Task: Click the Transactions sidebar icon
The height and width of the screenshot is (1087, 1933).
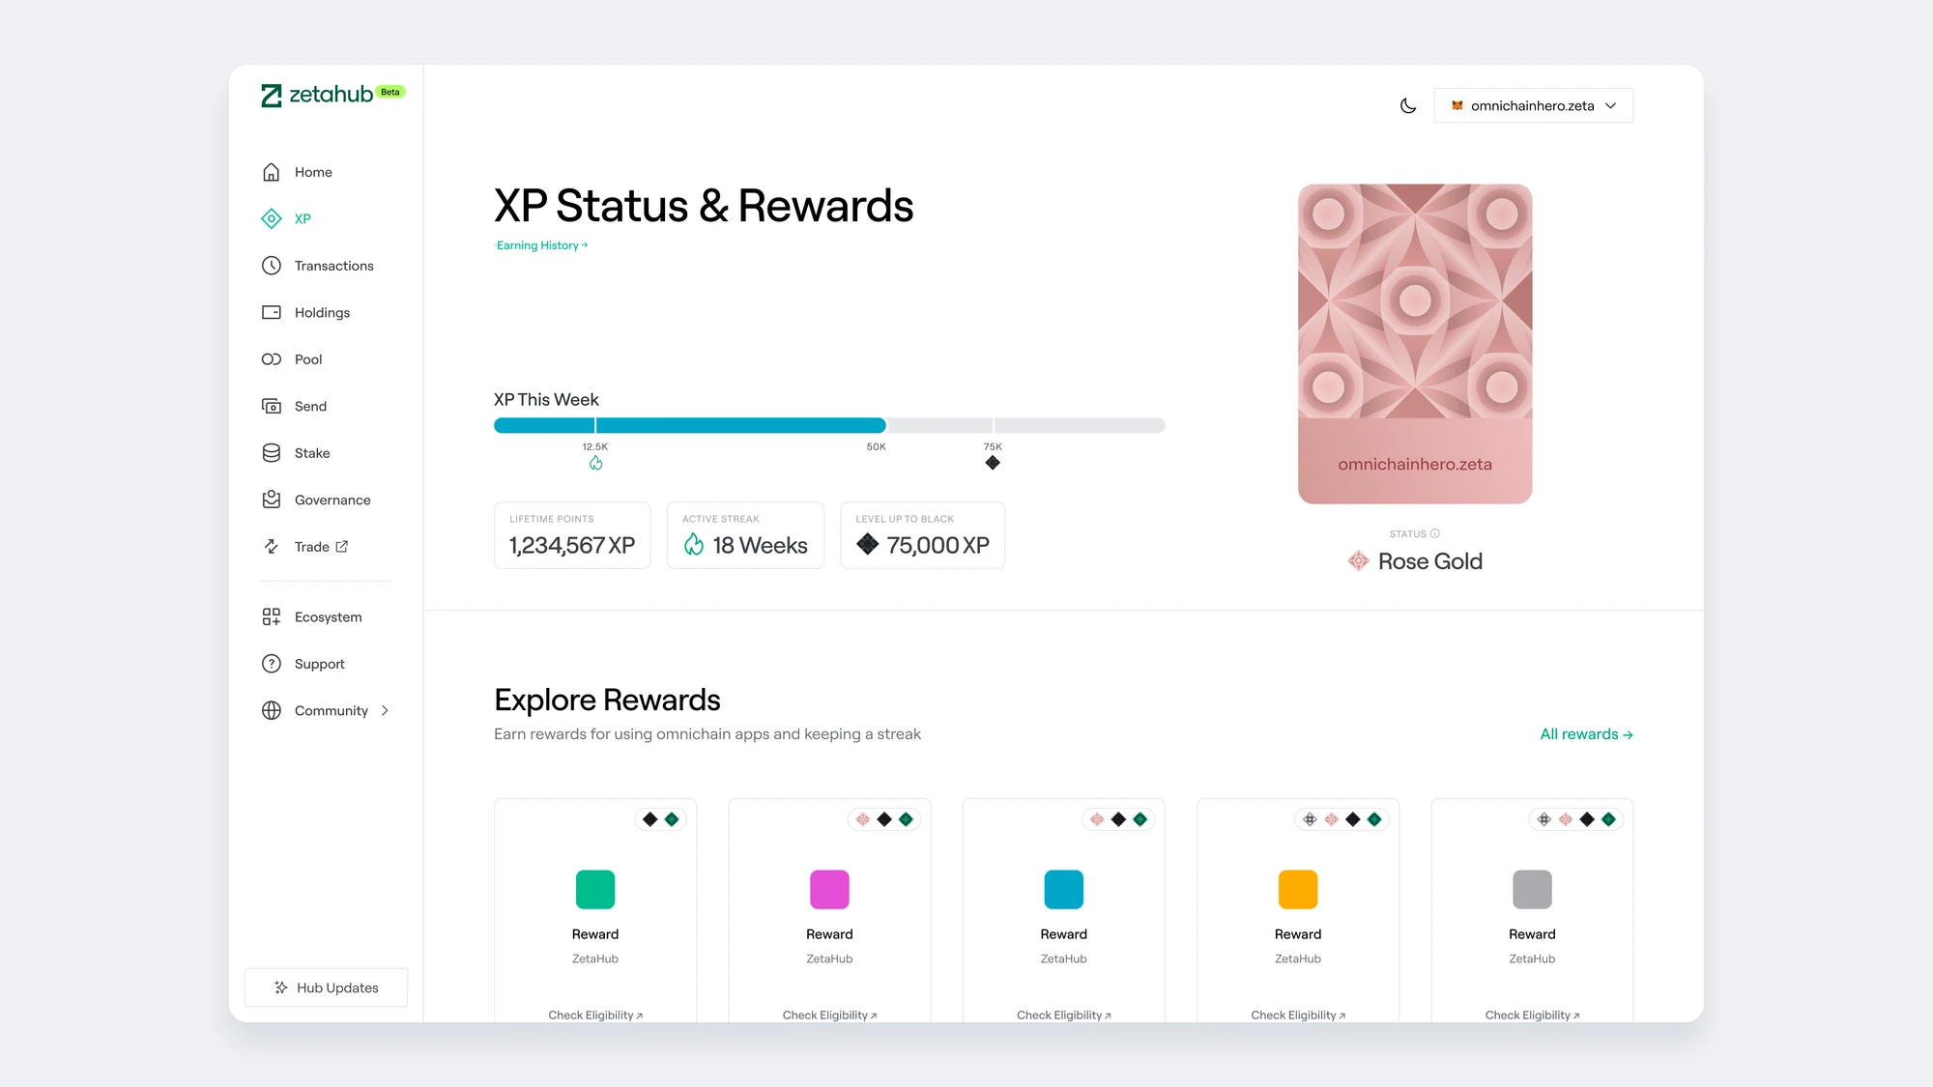Action: (x=271, y=264)
